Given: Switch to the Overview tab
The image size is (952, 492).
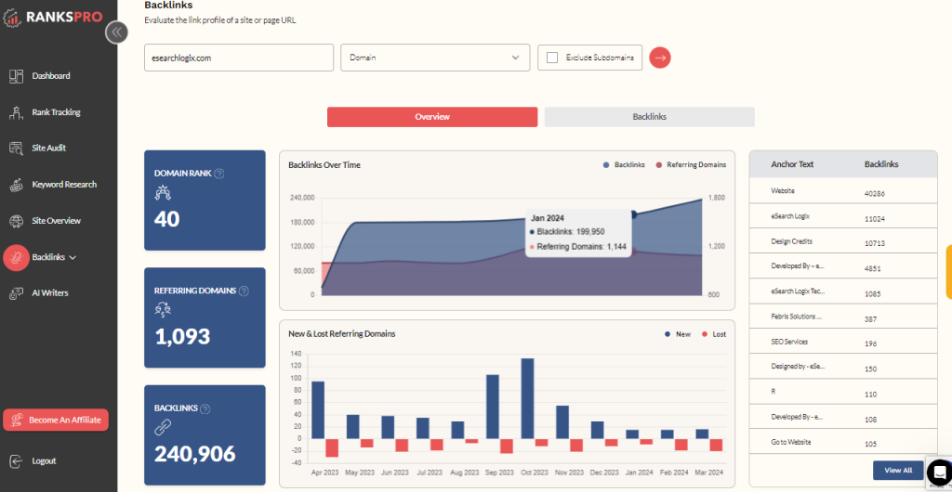Looking at the screenshot, I should pyautogui.click(x=432, y=117).
